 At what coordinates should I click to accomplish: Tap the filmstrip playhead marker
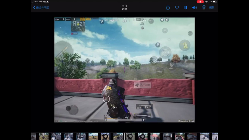pos(125,136)
